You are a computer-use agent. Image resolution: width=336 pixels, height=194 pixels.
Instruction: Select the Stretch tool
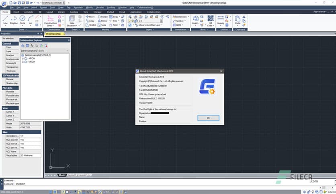[x=91, y=25]
